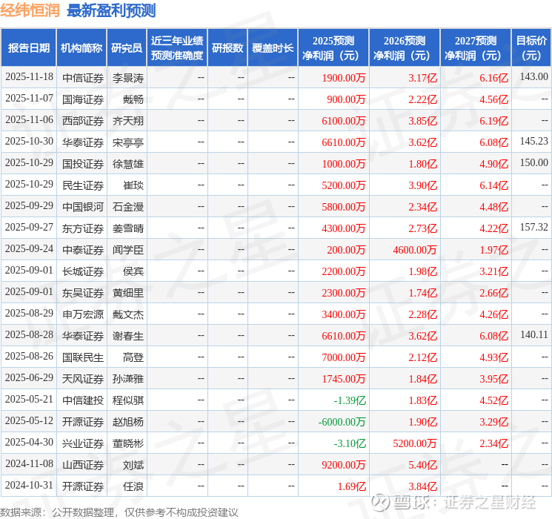Screen dimensions: 552x519
Task: Click the 5800.00万 profit value
Action: click(344, 207)
